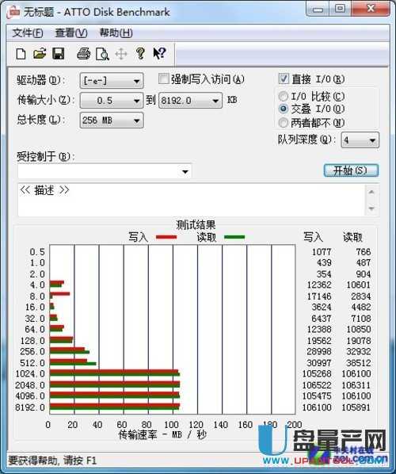Open print preview icon

pos(102,55)
